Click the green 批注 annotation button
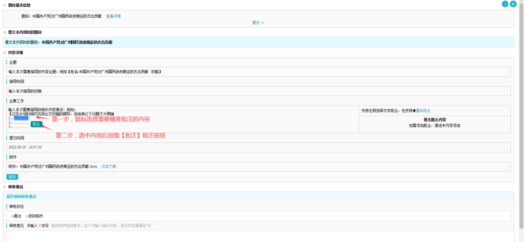This screenshot has width=524, height=242. (36, 124)
